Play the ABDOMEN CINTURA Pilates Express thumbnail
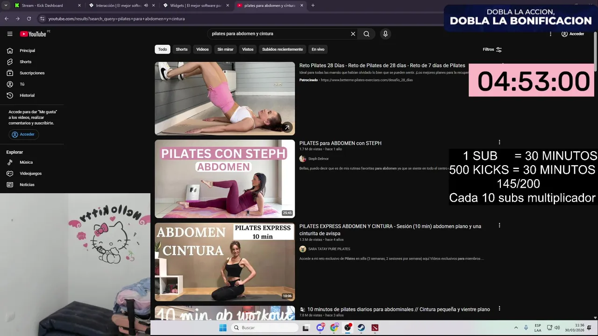This screenshot has width=598, height=336. (225, 262)
